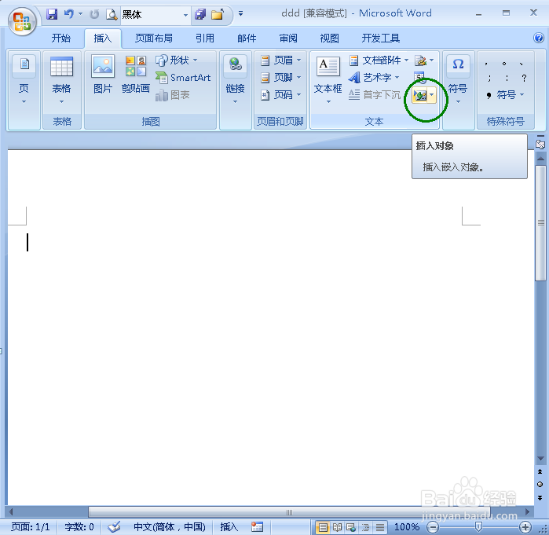
Task: Click the stacked windows icon in quick access toolbar
Action: (x=200, y=14)
